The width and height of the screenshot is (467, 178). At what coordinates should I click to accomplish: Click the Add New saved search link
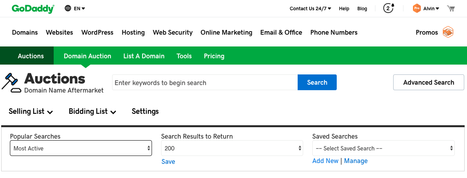point(325,161)
